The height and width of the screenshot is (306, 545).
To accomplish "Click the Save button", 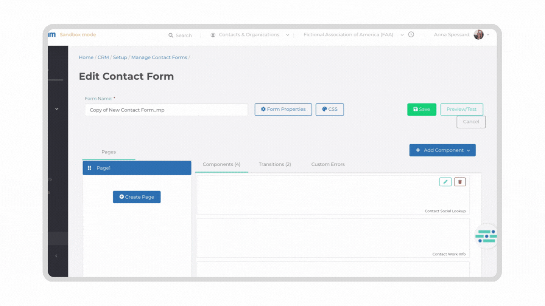I will pyautogui.click(x=422, y=109).
